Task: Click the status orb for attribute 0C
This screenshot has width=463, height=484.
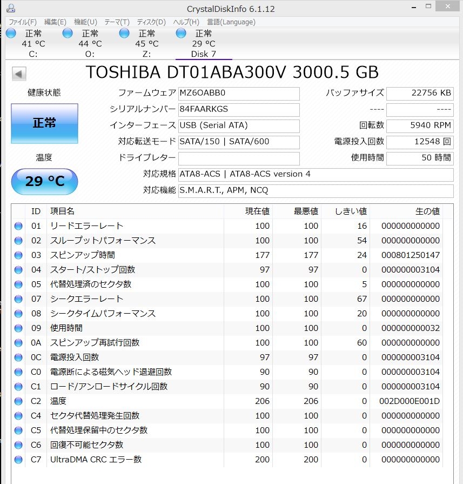Action: (x=18, y=357)
